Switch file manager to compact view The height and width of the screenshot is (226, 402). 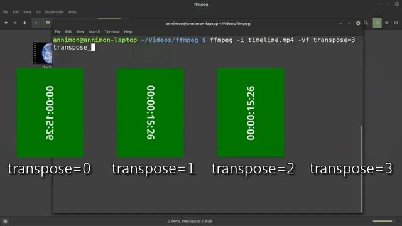pyautogui.click(x=396, y=23)
